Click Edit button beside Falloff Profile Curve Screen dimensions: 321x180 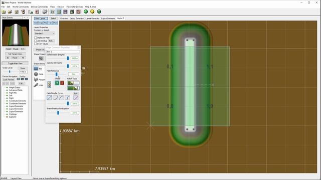click(76, 93)
